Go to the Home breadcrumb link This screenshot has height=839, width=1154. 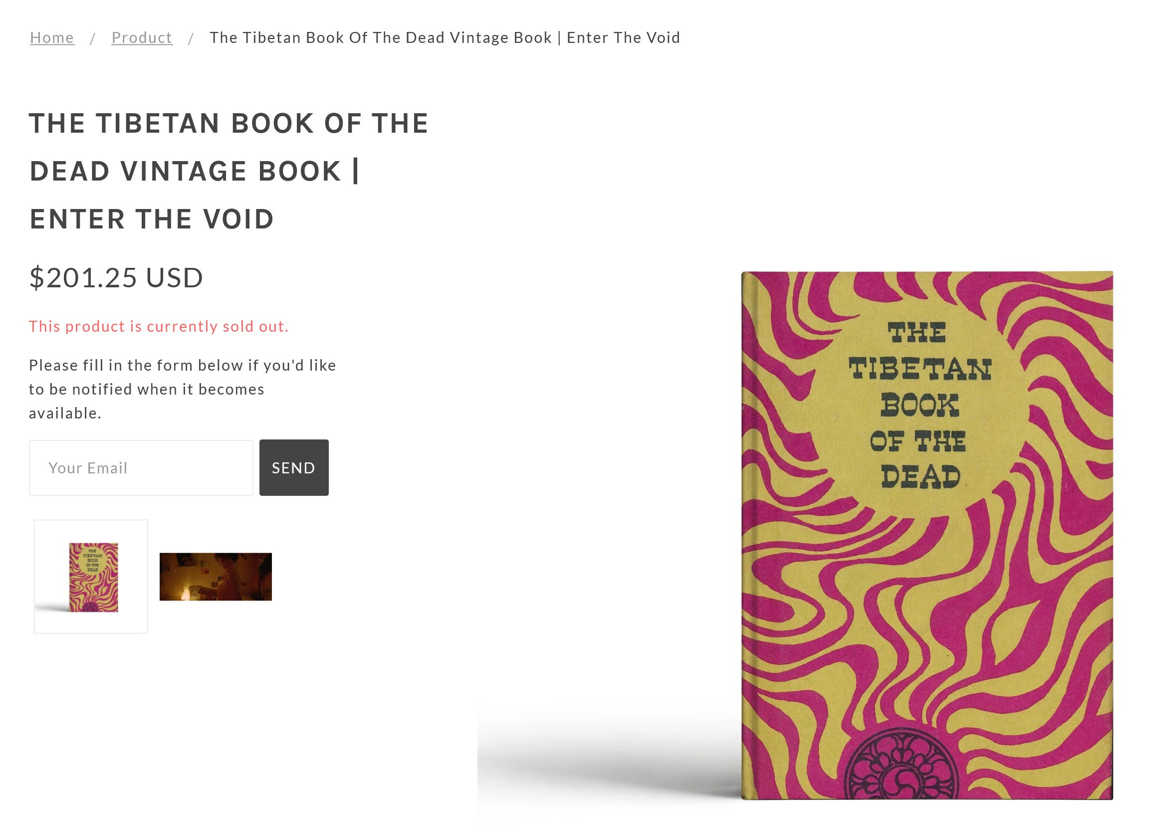click(52, 37)
